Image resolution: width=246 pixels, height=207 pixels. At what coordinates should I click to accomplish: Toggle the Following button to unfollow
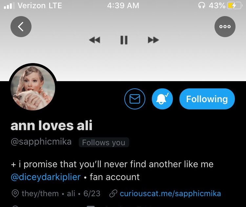click(207, 99)
